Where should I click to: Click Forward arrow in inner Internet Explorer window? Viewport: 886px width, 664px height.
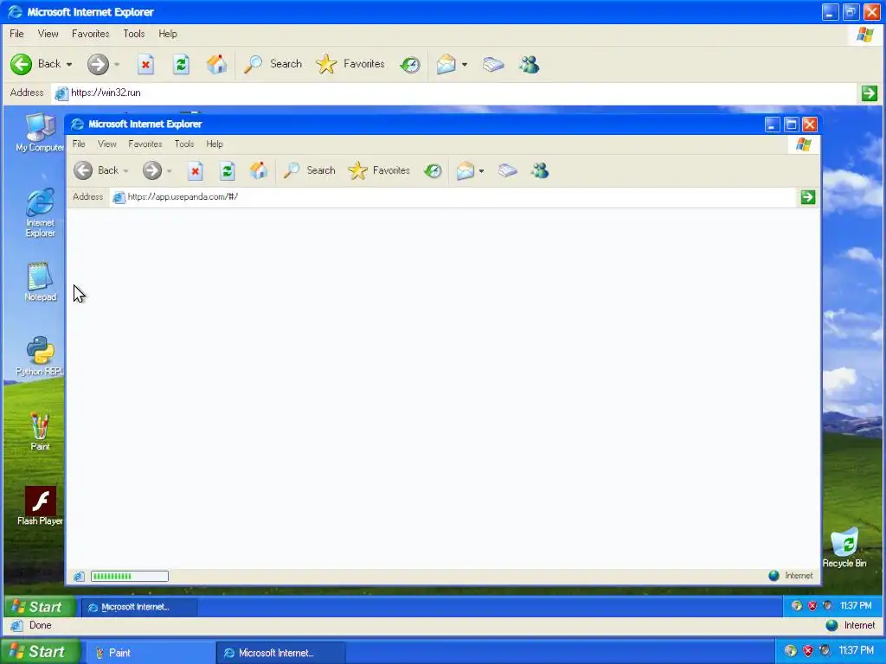pyautogui.click(x=151, y=170)
